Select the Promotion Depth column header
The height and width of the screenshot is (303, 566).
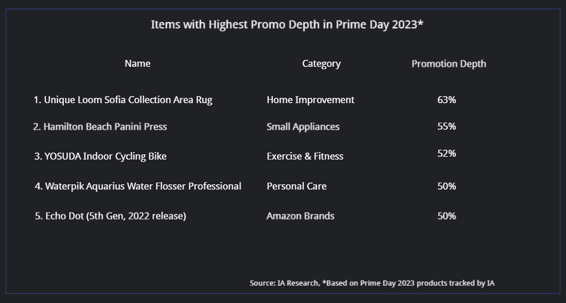coord(449,64)
